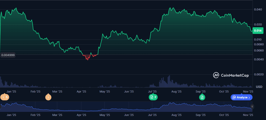This screenshot has width=266, height=120.
Task: Click the USD currency label
Action: [259, 87]
